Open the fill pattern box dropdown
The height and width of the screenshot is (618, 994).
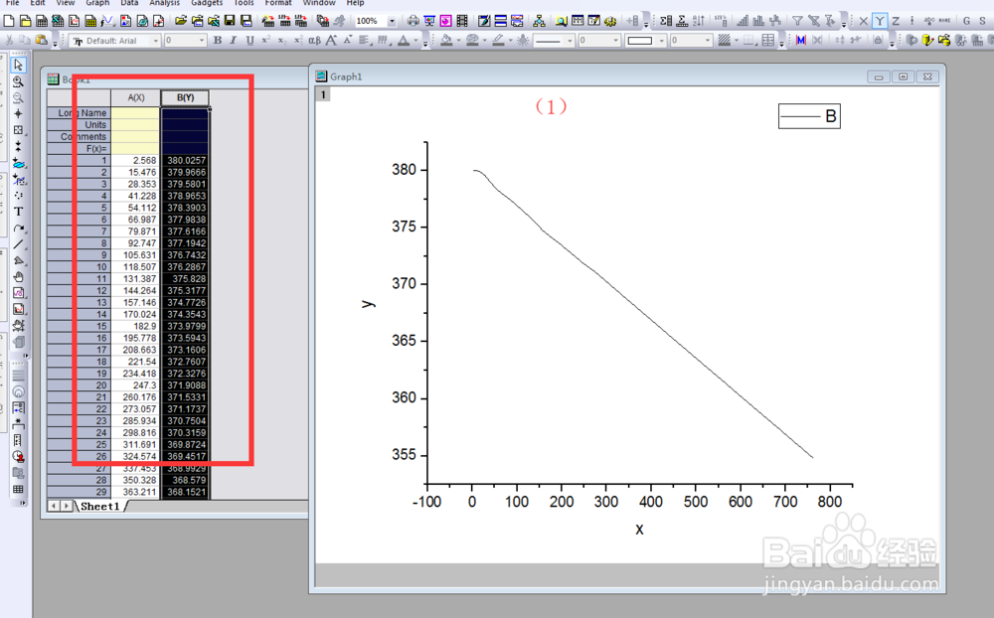click(x=661, y=41)
